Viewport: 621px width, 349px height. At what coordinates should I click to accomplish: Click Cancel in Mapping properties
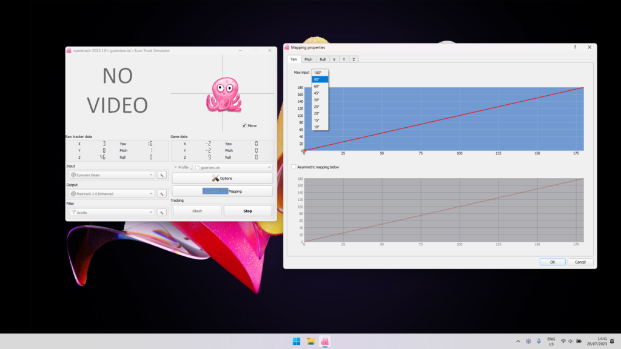(580, 262)
